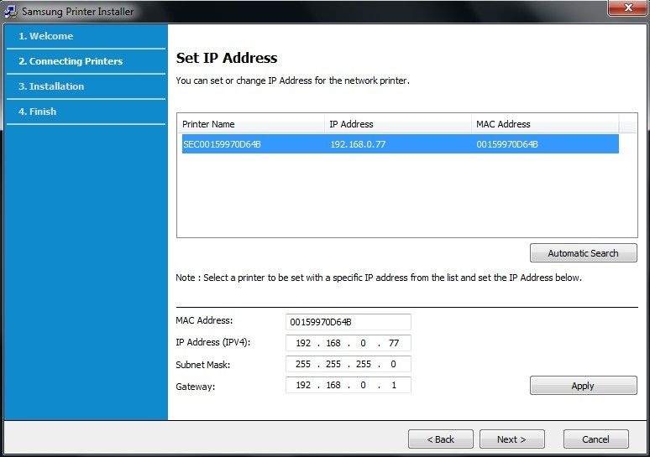Click the last octet 77 of IP Address
Image resolution: width=650 pixels, height=457 pixels.
pos(393,343)
